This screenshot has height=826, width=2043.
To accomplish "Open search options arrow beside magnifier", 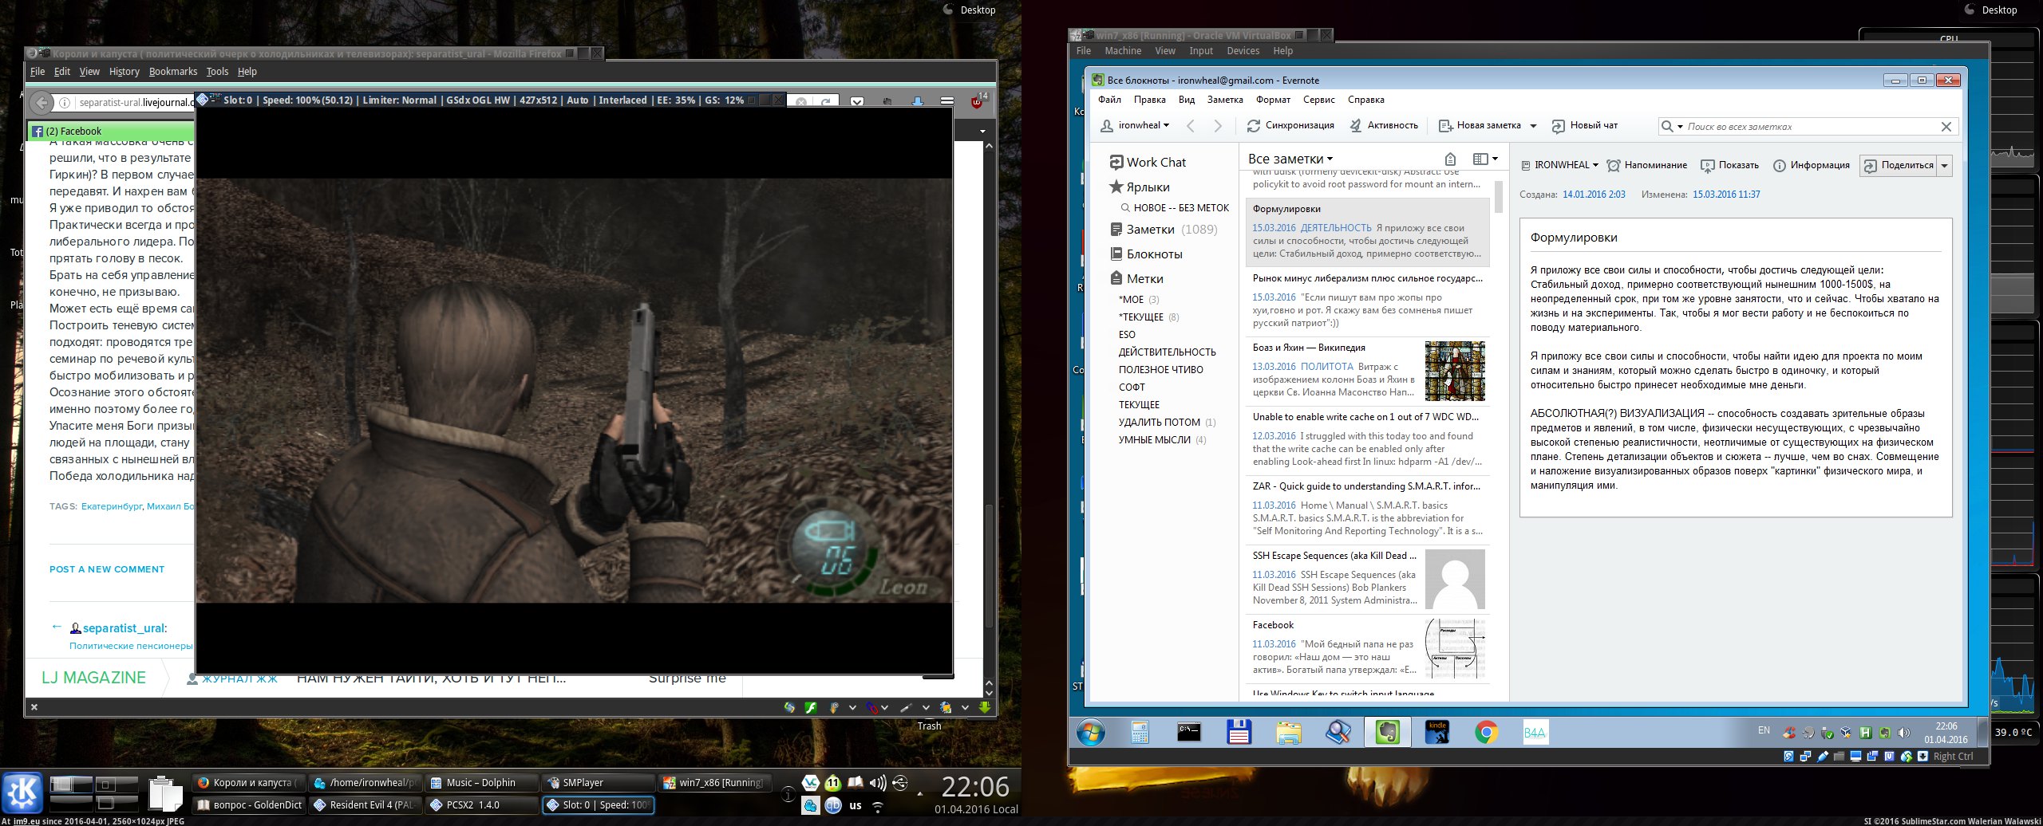I will click(x=1679, y=127).
